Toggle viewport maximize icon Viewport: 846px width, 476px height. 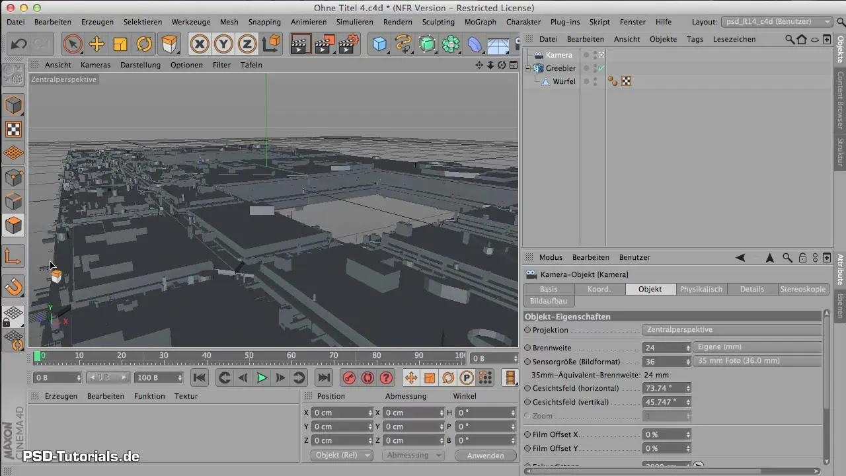click(x=512, y=65)
